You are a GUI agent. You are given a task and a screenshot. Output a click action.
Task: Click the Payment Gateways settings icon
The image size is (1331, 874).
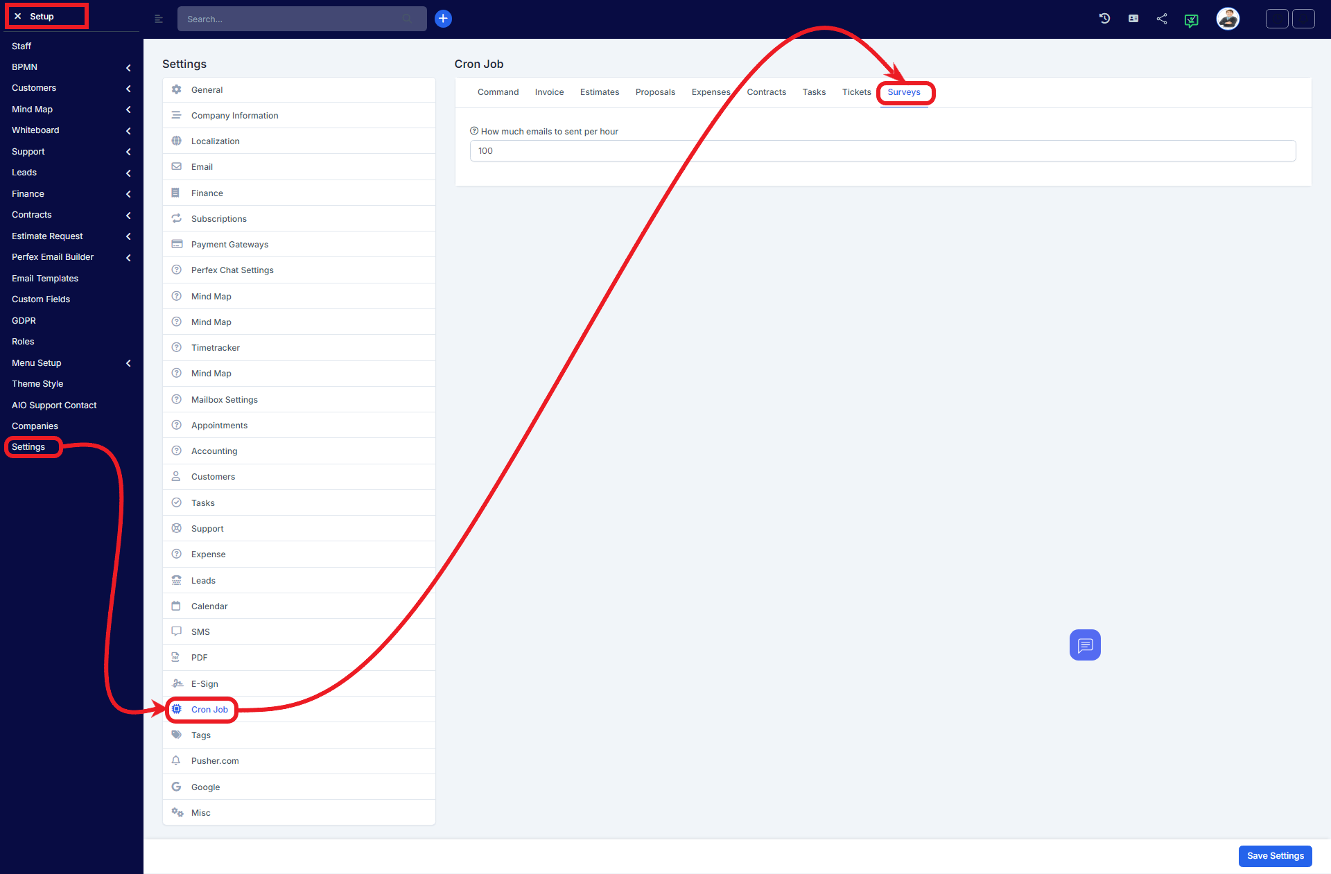click(x=177, y=244)
